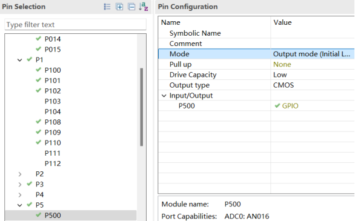Collapse all tree nodes in Pin Selection
355x221 pixels.
[131, 7]
